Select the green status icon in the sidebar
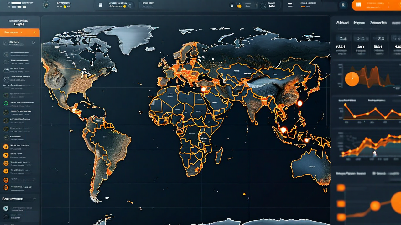 [6, 103]
